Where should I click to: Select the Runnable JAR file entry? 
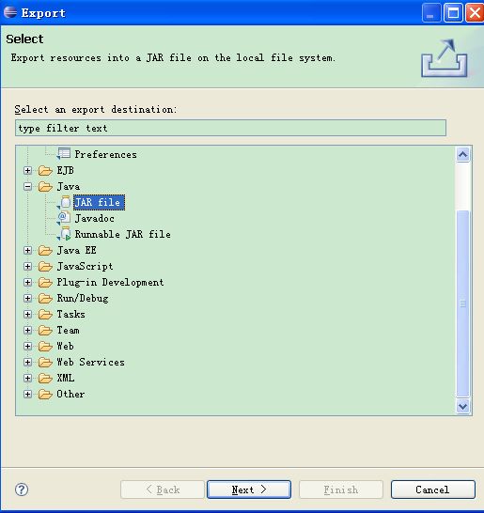123,234
